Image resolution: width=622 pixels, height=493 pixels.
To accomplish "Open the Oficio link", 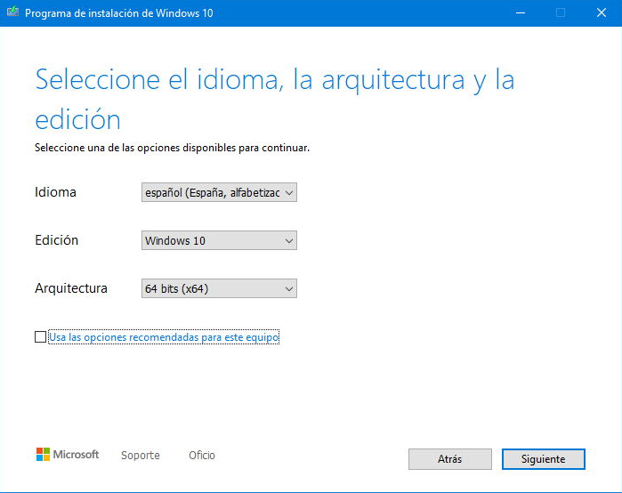I will click(202, 456).
